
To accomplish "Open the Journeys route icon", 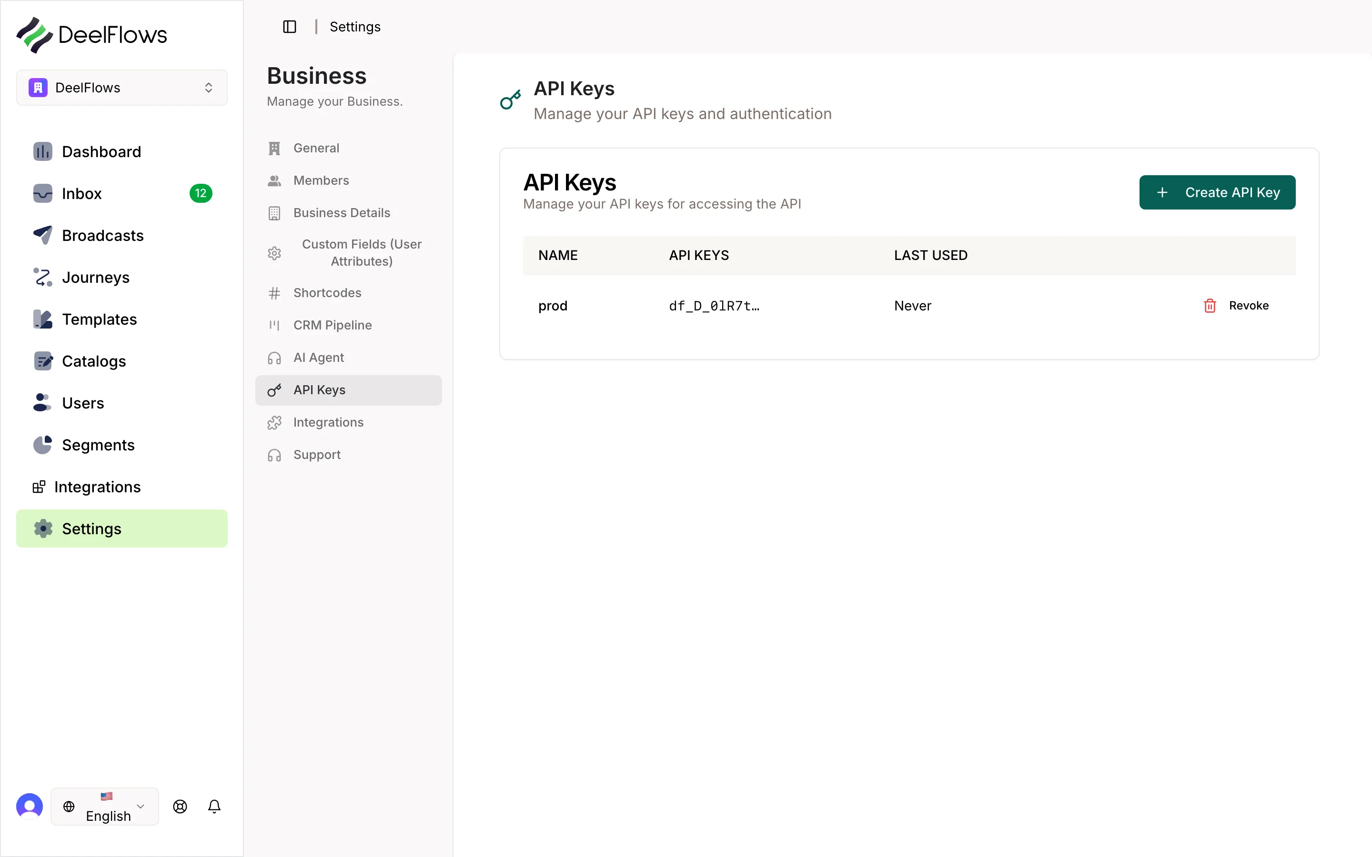I will [x=42, y=277].
